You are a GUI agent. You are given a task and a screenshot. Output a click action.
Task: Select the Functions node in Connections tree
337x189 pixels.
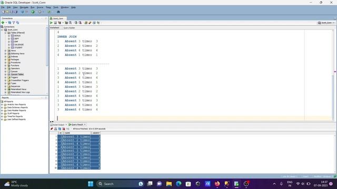coord(15,66)
